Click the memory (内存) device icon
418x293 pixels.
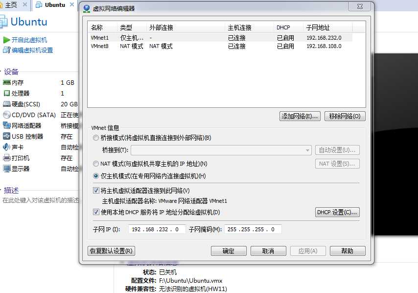coord(6,82)
